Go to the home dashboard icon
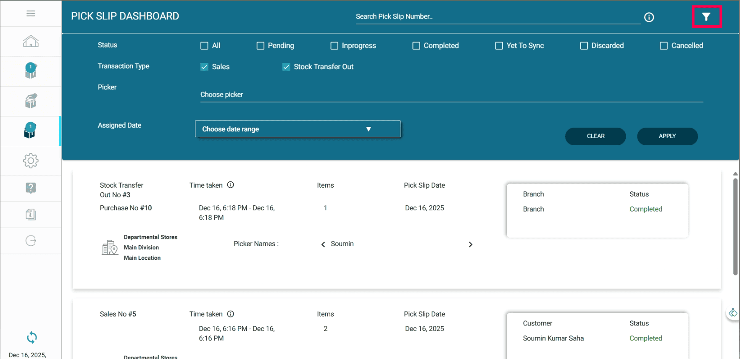The image size is (740, 359). [31, 42]
